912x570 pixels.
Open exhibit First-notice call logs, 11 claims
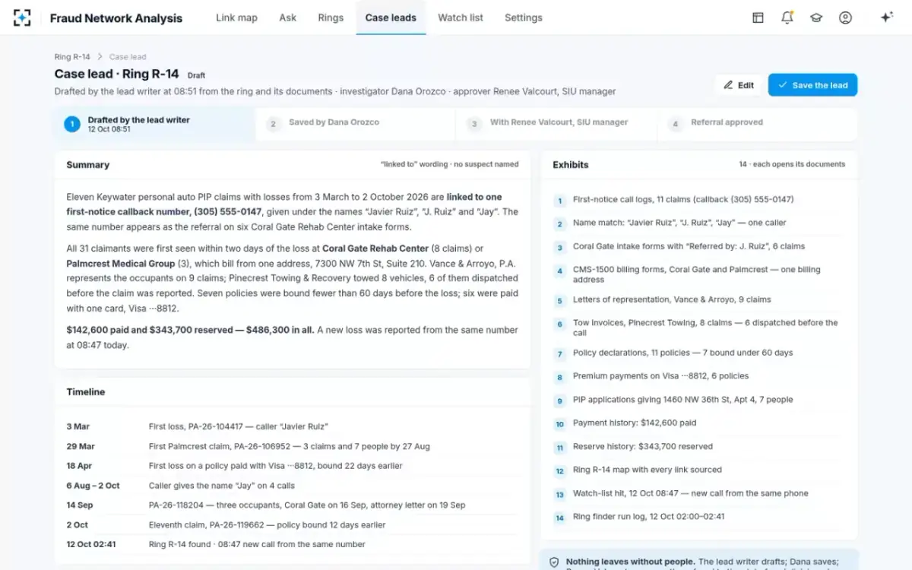tap(699, 200)
